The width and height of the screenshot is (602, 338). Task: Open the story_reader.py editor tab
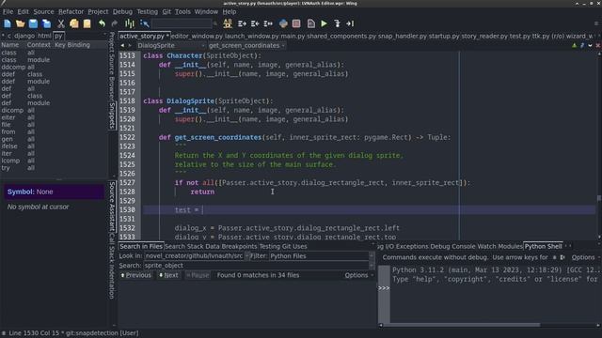(484, 36)
